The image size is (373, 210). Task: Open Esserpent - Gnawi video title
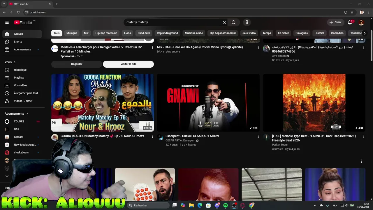tap(192, 136)
